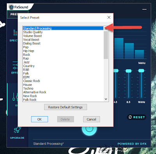The image size is (156, 154).
Task: Click Restore Default Settings button
Action: pyautogui.click(x=66, y=107)
